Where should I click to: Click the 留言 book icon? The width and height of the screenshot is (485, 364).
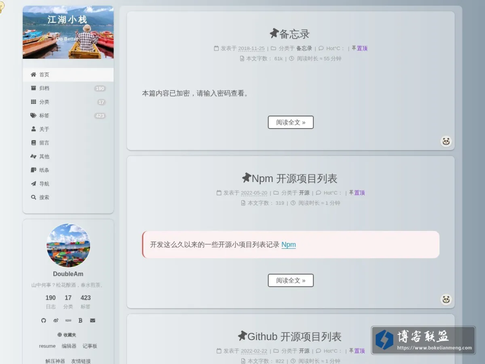(34, 143)
